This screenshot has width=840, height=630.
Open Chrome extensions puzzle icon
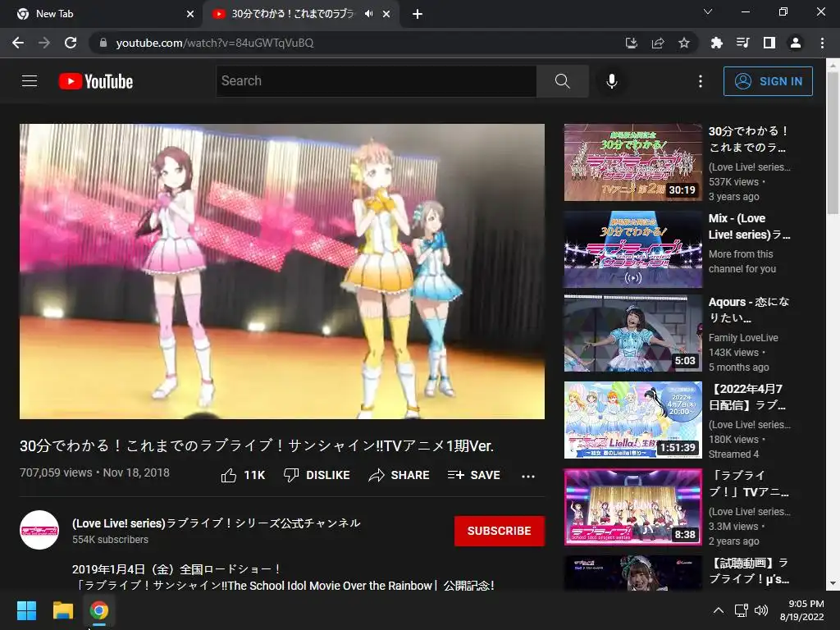(x=716, y=43)
